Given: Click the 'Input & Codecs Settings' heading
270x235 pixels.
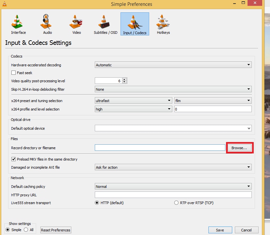Looking at the screenshot, I should pos(38,43).
